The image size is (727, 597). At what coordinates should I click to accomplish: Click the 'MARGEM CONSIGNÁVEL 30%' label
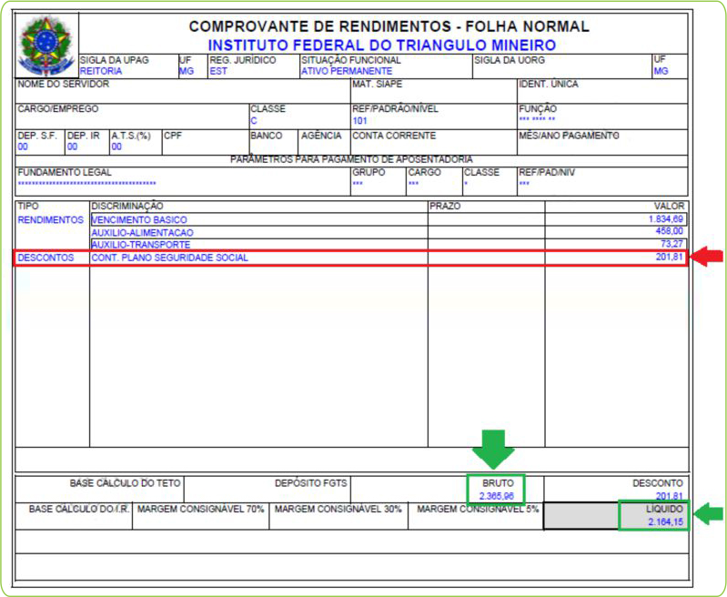click(338, 510)
